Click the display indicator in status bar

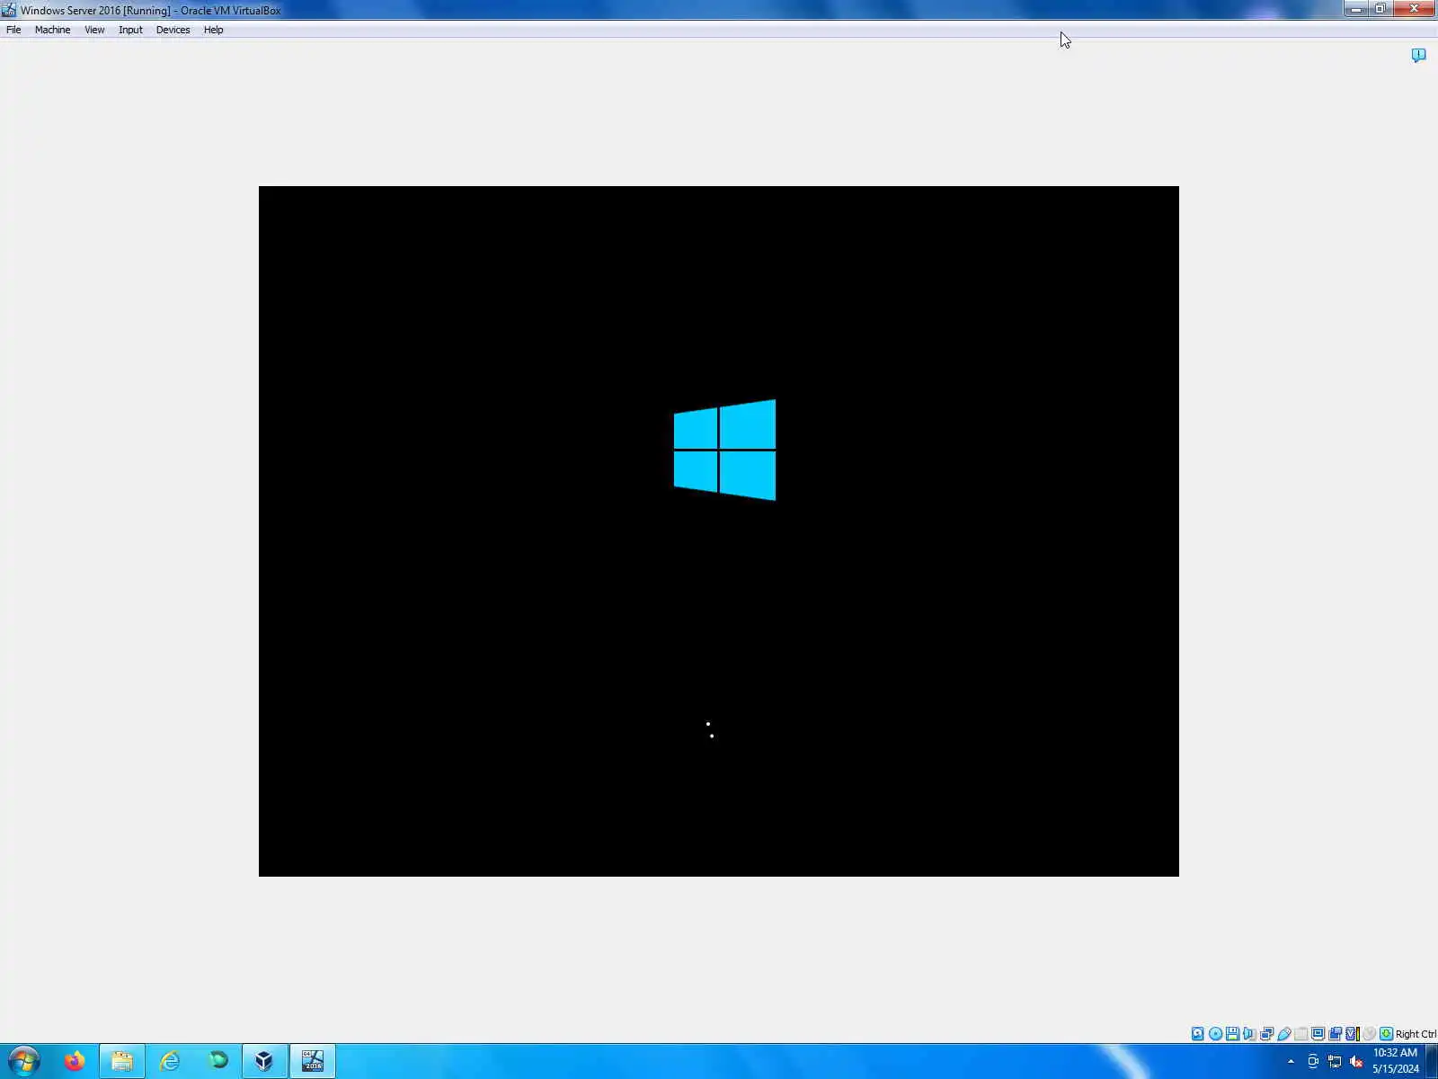[x=1318, y=1034]
